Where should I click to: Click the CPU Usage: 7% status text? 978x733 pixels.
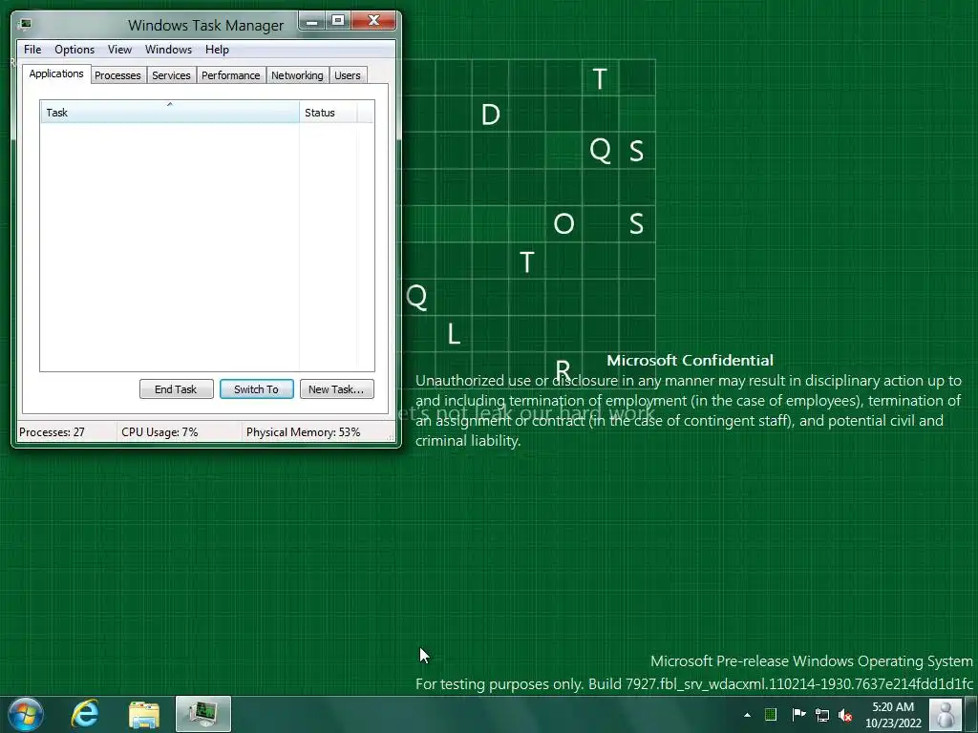[159, 432]
